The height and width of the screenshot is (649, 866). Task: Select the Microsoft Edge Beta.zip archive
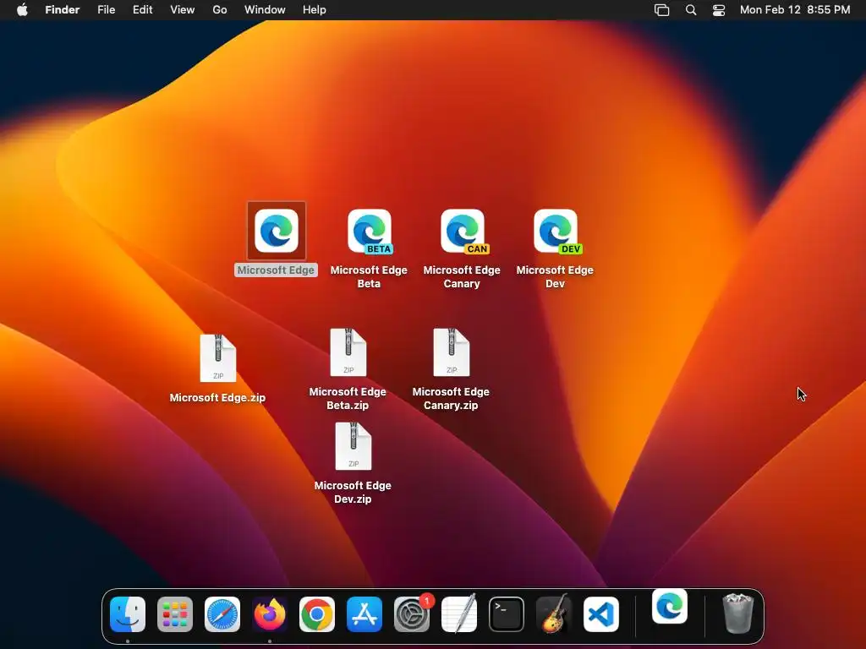(348, 352)
